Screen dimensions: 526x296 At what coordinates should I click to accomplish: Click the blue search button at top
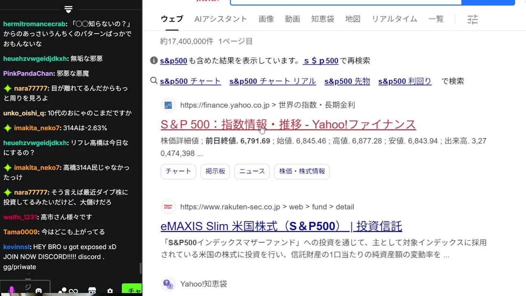[488, 2]
